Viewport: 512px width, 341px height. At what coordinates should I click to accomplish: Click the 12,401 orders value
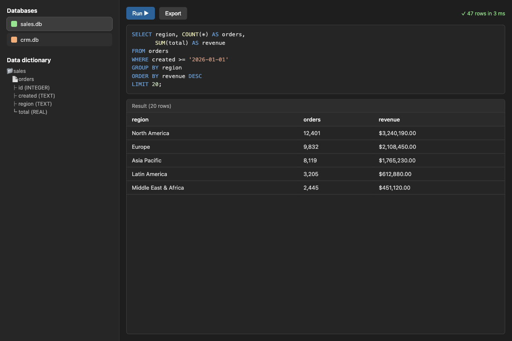click(312, 133)
